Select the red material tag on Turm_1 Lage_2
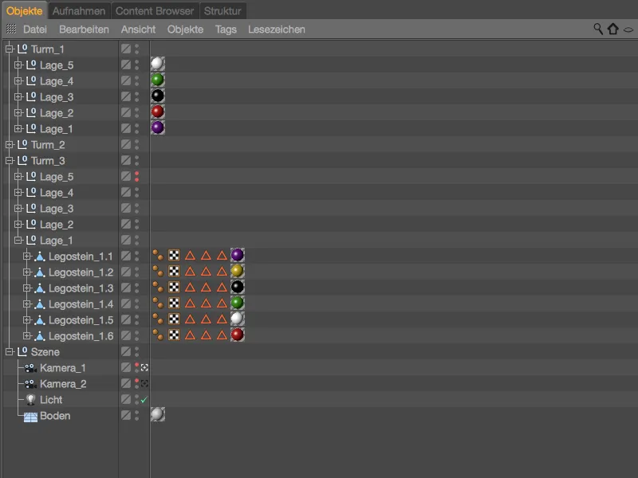Viewport: 638px width, 478px height. [157, 112]
